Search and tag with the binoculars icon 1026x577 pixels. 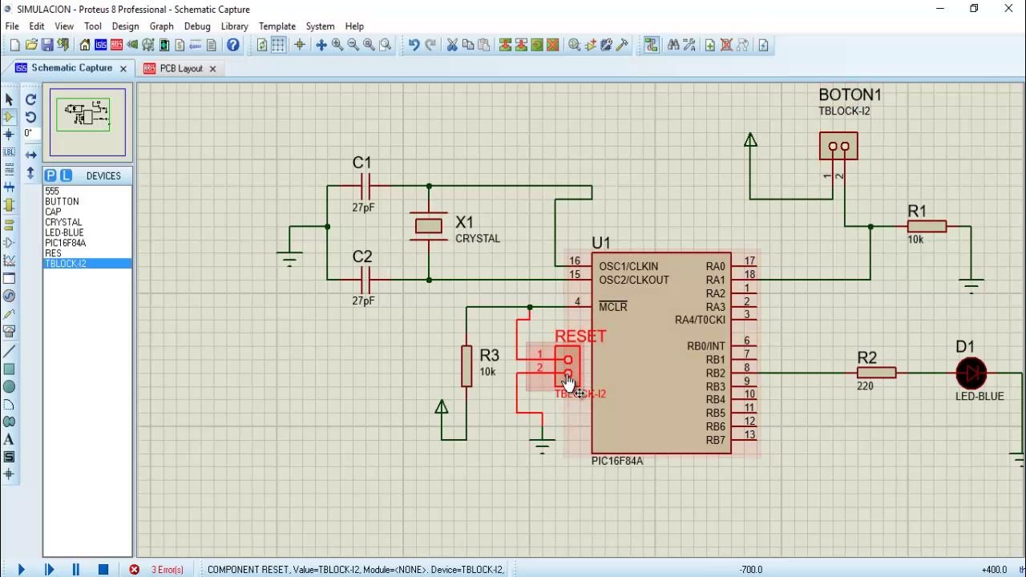[673, 45]
